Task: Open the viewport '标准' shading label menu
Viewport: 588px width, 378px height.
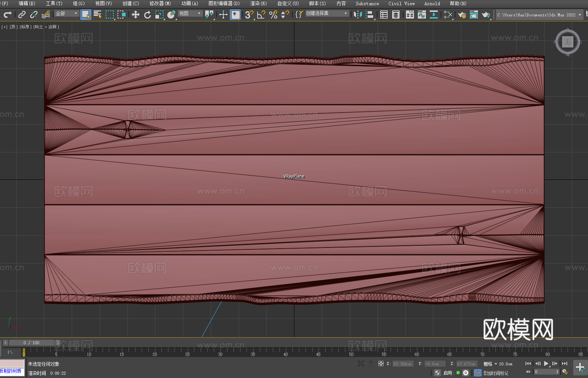Action: point(25,27)
